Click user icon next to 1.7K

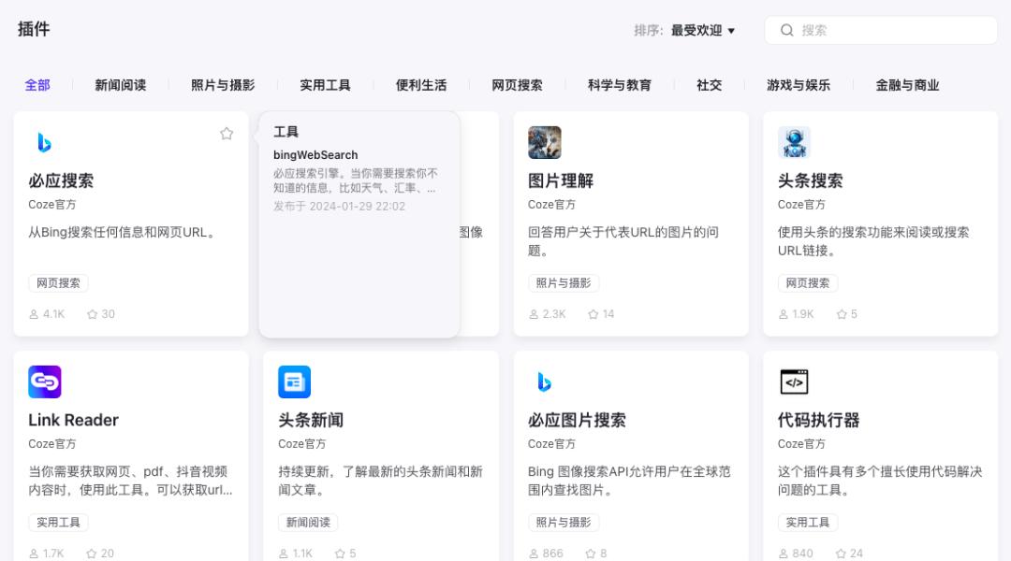(x=34, y=554)
